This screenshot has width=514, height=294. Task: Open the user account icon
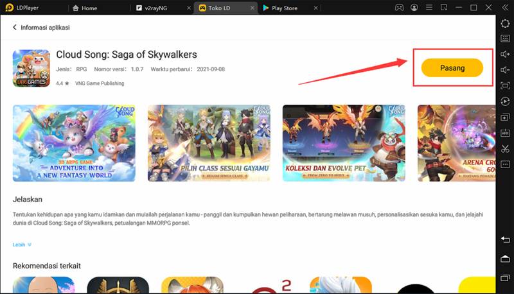(x=414, y=7)
